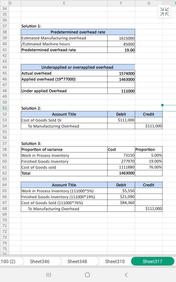Select row 51 header
The image size is (176, 282).
pos(4,108)
